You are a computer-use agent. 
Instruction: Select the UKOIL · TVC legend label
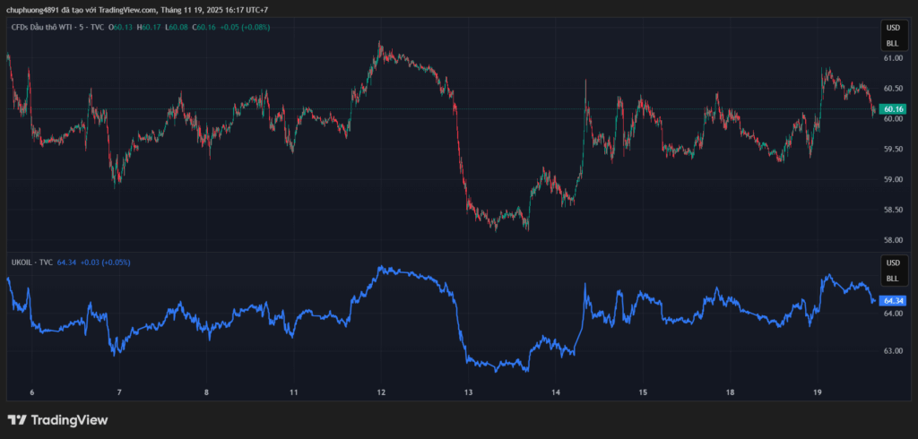31,263
